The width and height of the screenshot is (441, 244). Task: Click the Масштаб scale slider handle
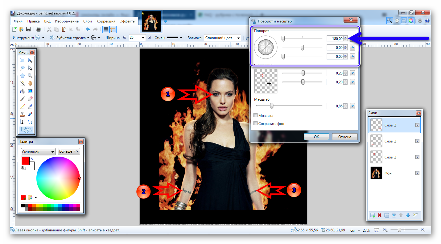[x=272, y=106]
